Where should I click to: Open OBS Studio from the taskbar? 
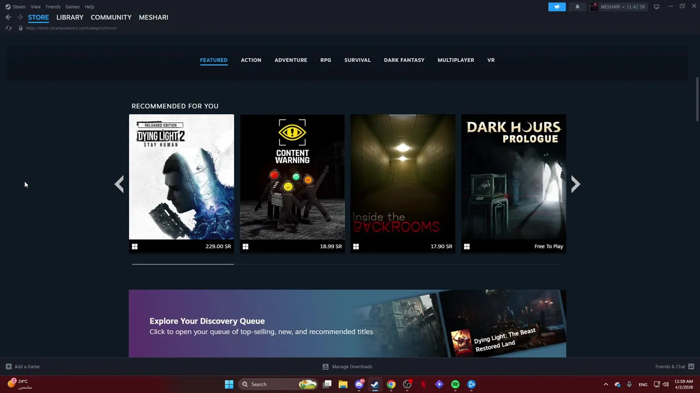[x=407, y=384]
